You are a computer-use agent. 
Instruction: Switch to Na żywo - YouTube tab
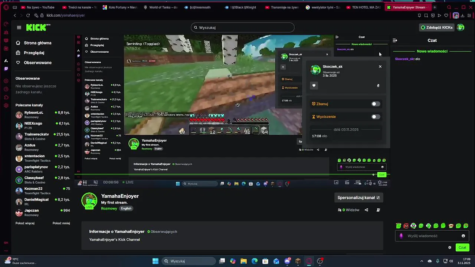39,7
